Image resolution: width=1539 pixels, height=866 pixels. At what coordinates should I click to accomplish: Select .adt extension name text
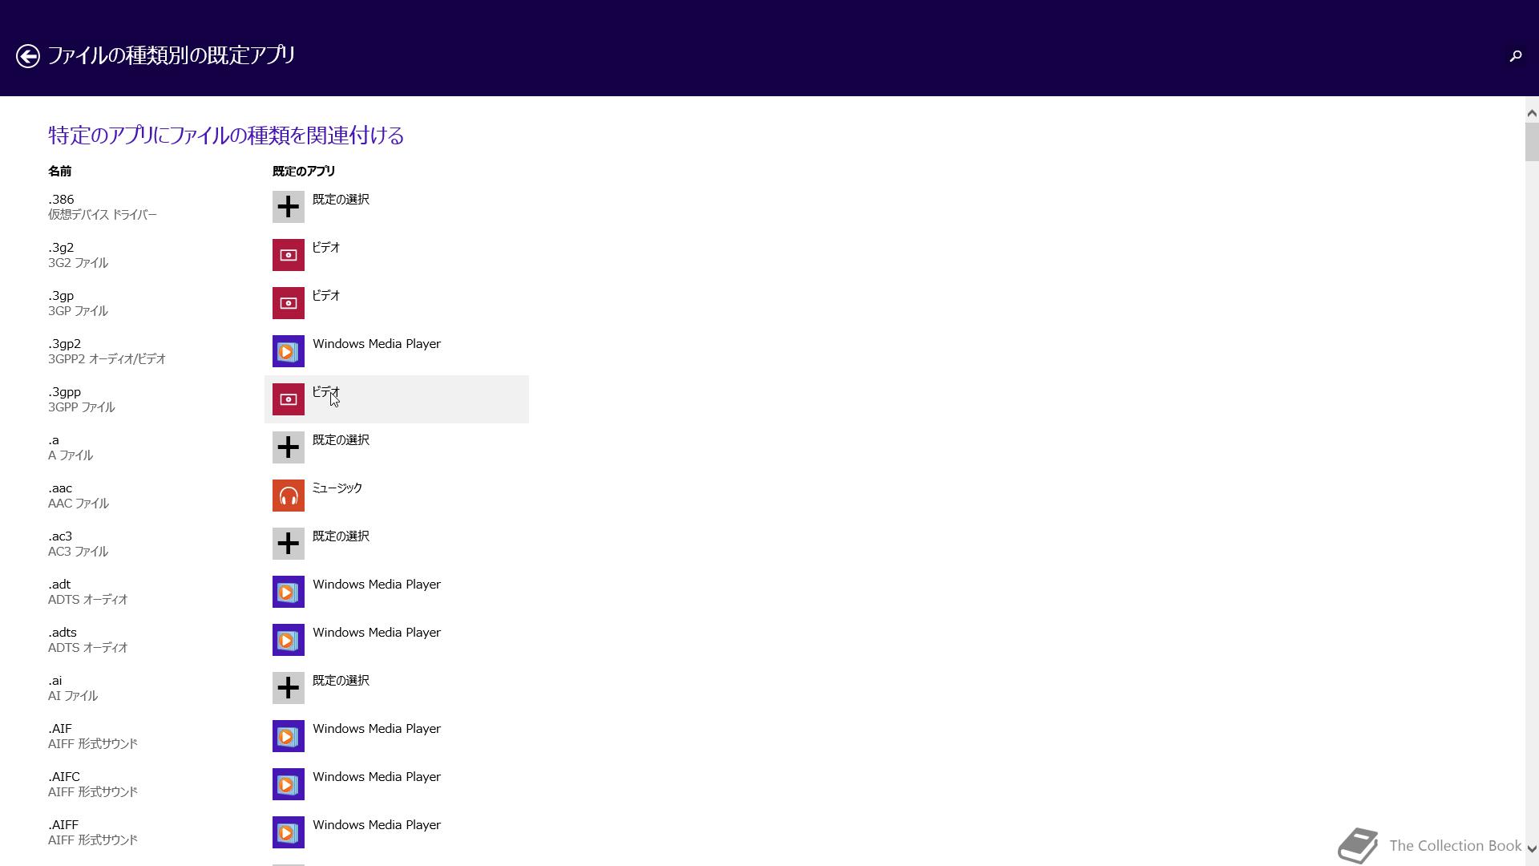click(59, 584)
